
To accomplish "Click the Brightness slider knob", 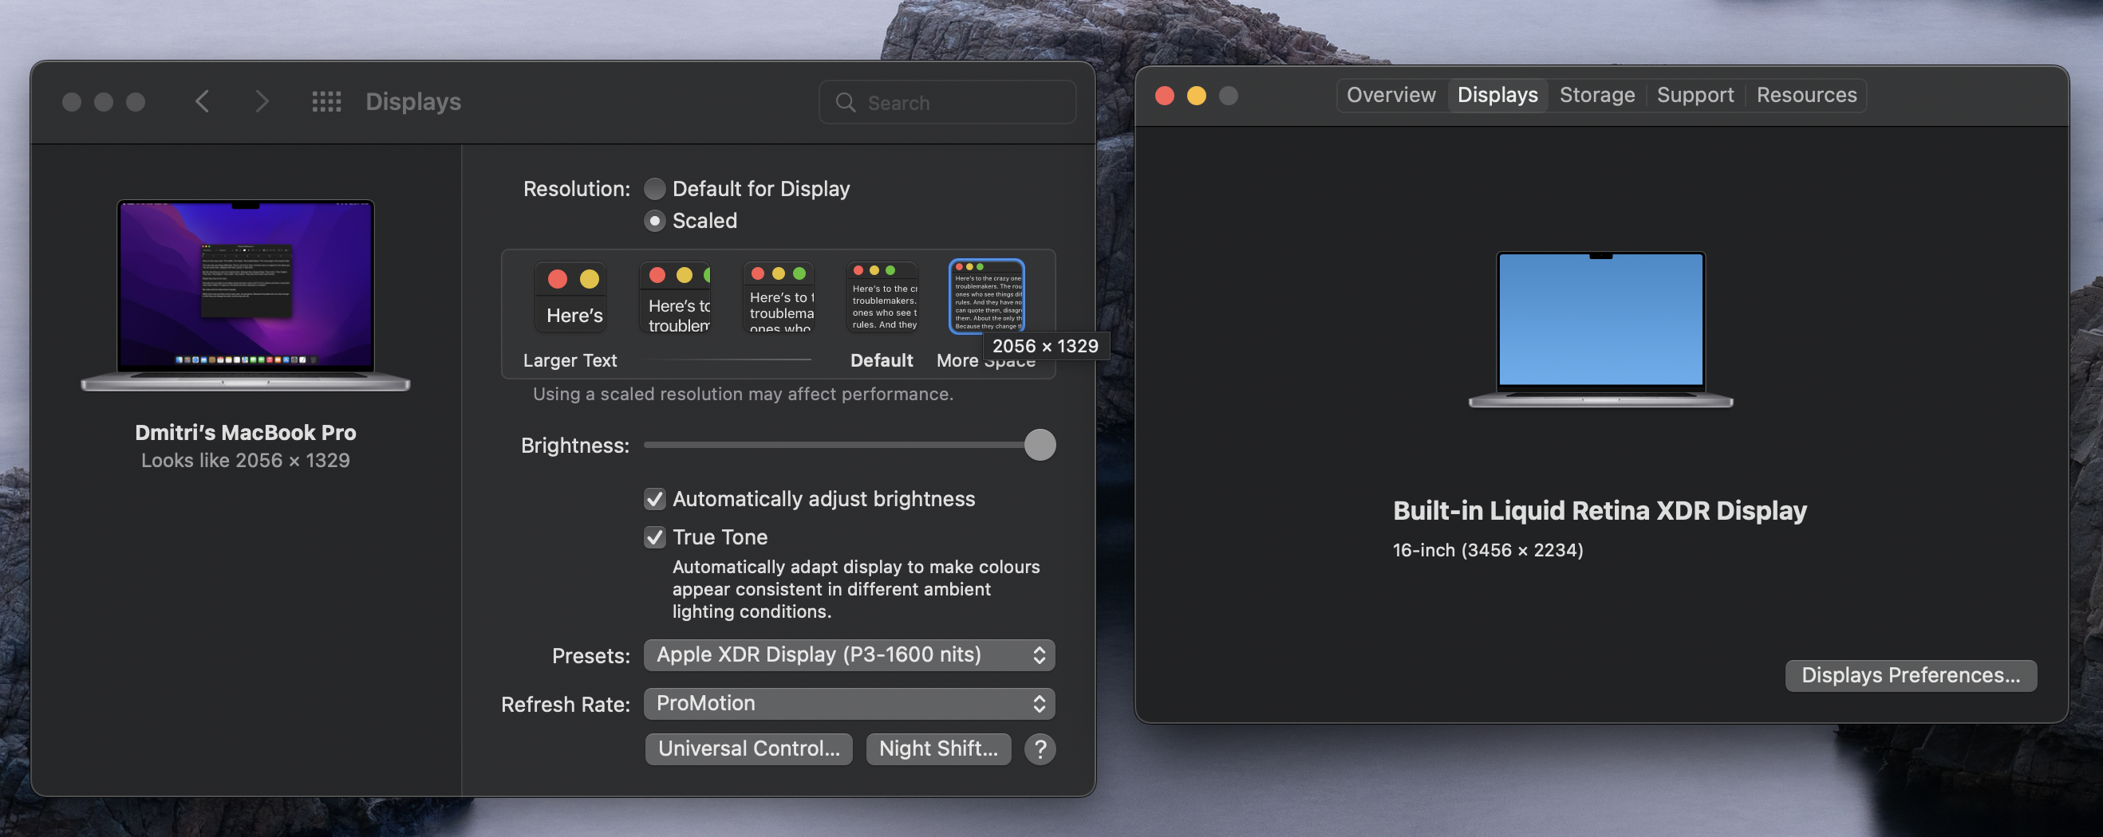I will [1040, 446].
